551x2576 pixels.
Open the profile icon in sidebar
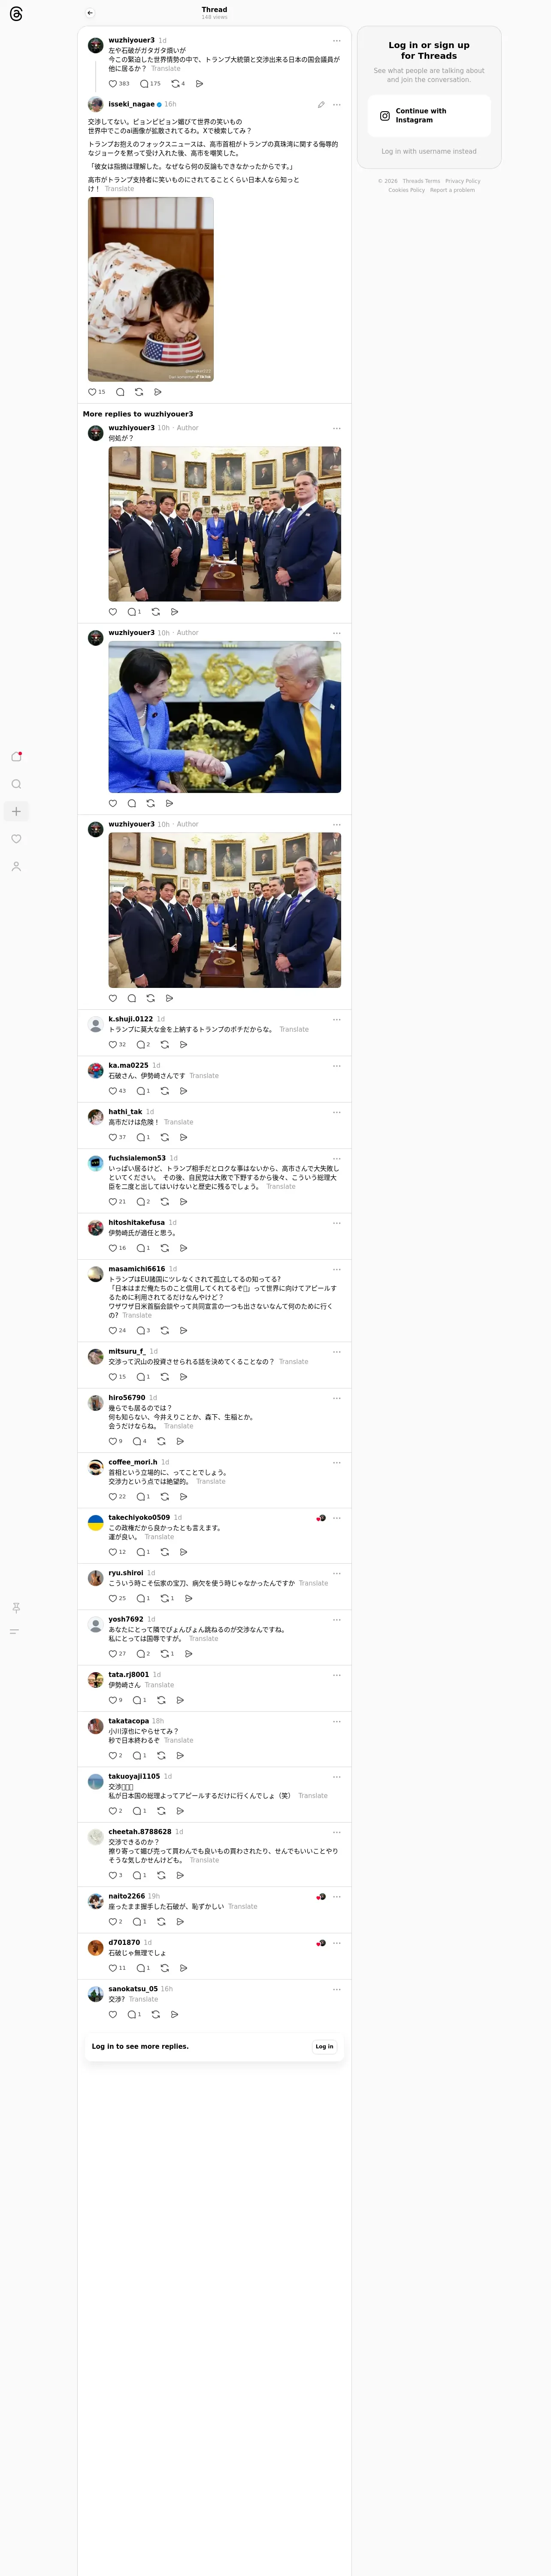pos(16,866)
